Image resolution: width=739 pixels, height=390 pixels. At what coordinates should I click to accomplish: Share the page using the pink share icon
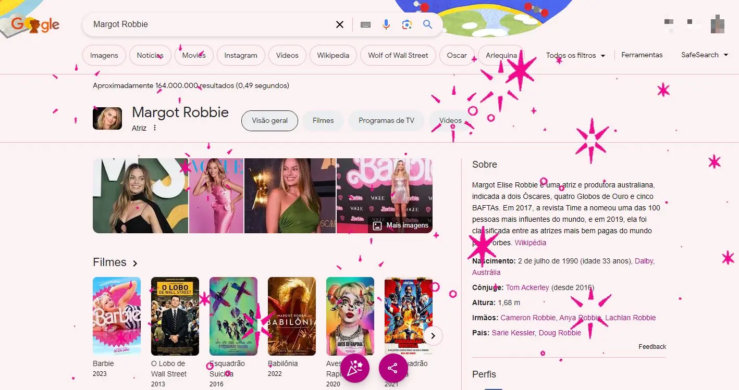[x=393, y=368]
